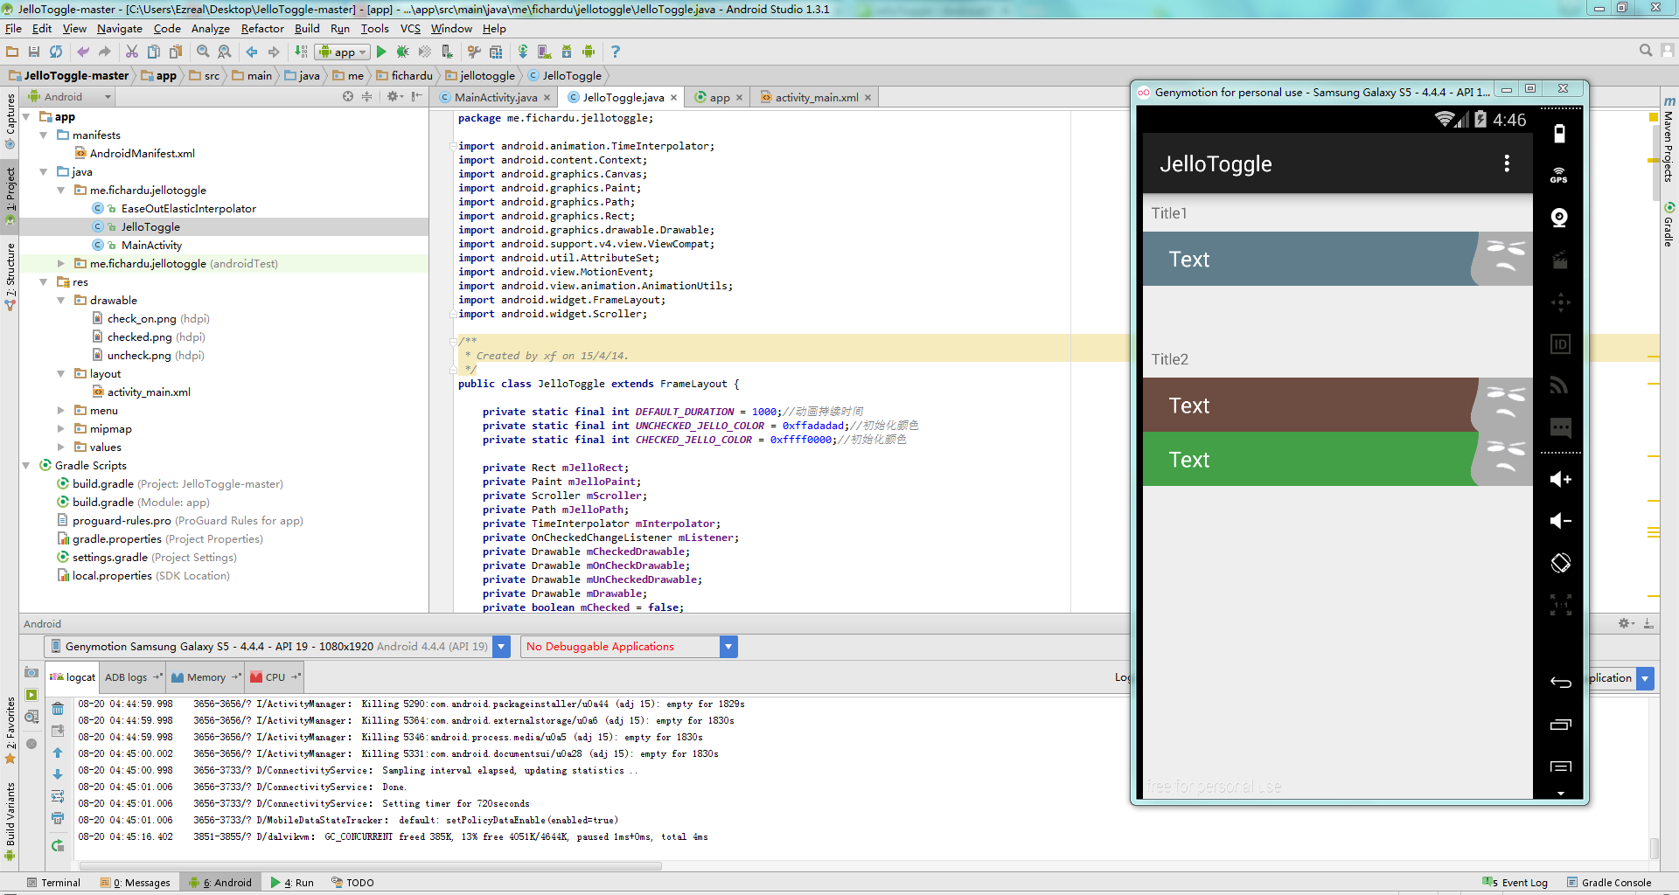Viewport: 1679px width, 895px height.
Task: Click the Help question mark icon
Action: pyautogui.click(x=616, y=52)
